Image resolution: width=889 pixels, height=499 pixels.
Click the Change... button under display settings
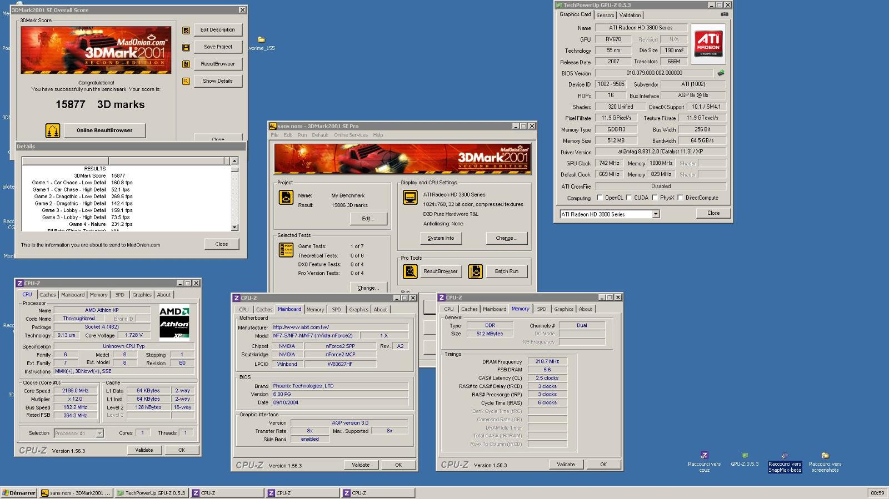pos(506,238)
